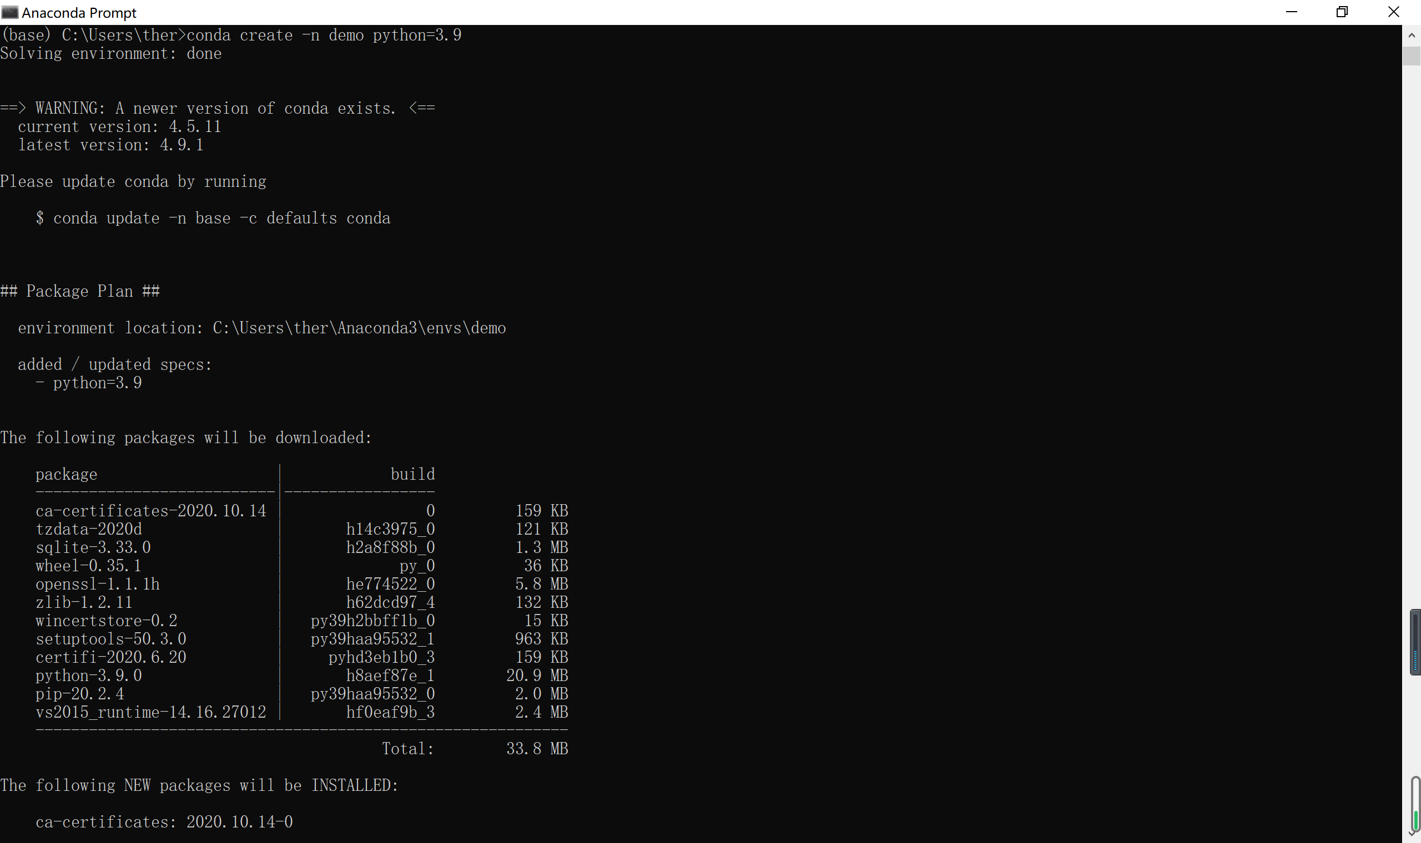Click the 'package' column header
Screen dimensions: 1421x843
67,474
